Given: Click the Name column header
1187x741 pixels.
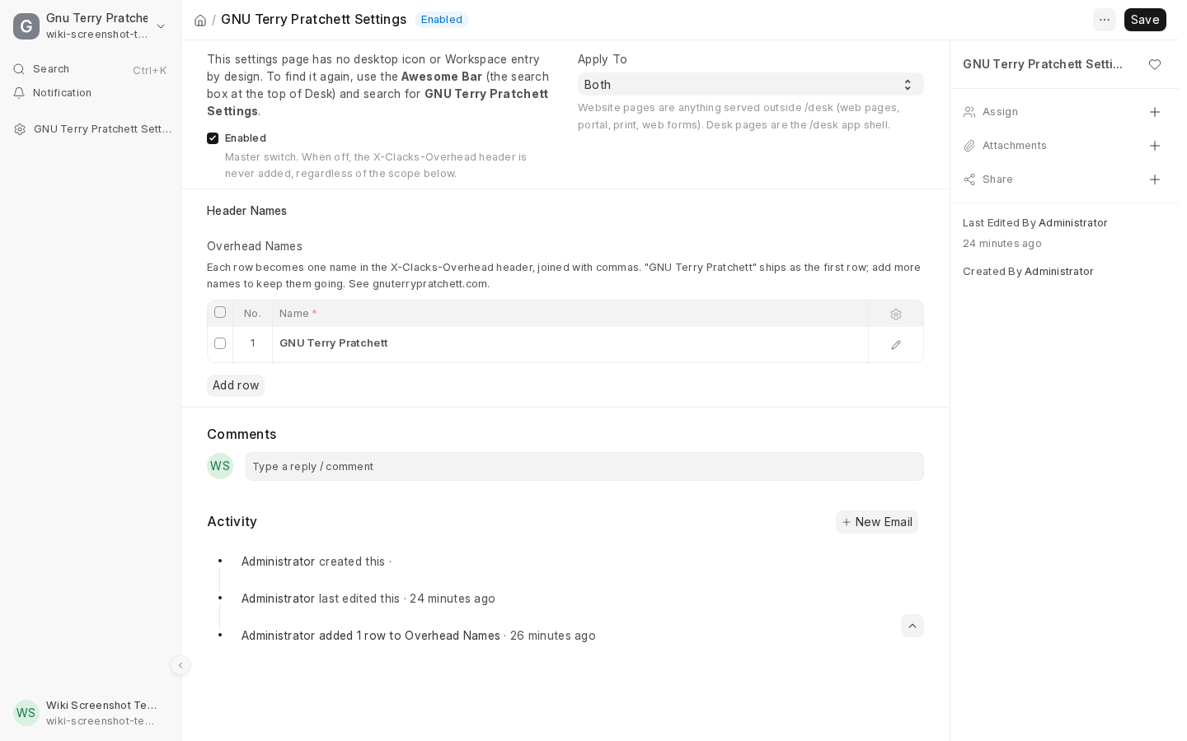Looking at the screenshot, I should coord(570,314).
